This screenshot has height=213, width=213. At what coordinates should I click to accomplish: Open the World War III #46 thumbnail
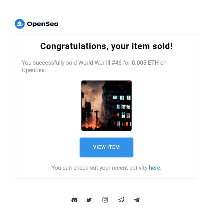click(106, 106)
